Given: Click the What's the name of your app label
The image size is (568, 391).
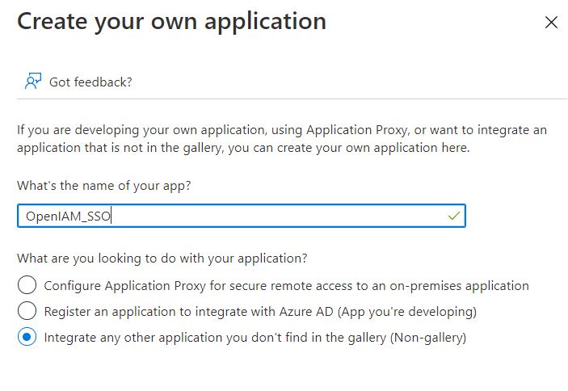Looking at the screenshot, I should pyautogui.click(x=104, y=186).
